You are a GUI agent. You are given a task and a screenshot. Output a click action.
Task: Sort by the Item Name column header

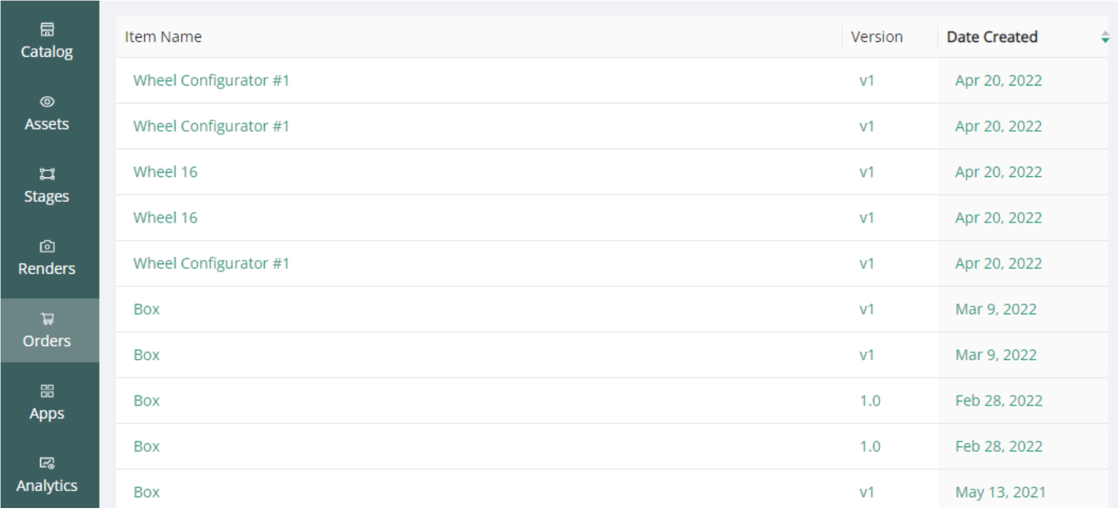(x=163, y=37)
